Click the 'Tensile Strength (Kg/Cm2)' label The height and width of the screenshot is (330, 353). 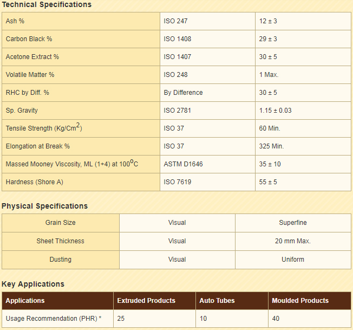(44, 127)
